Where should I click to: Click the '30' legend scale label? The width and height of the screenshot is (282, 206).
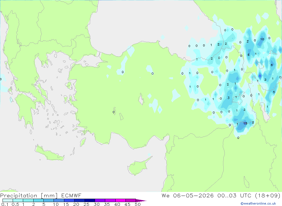[96, 204]
